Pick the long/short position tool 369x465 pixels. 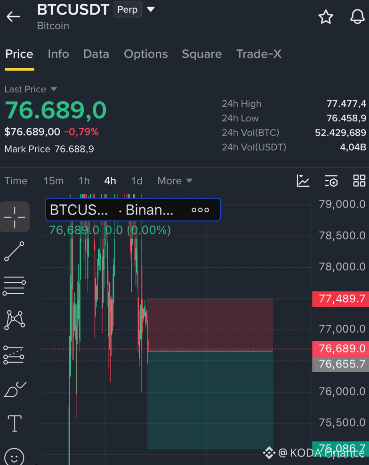[14, 355]
